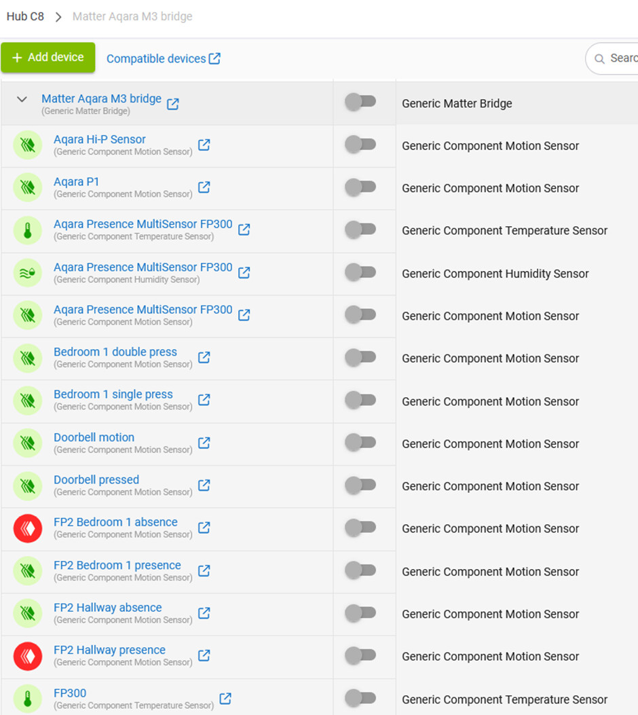Click Generic Component Humidity Sensor type text
Screen dimensions: 638x715
click(495, 274)
